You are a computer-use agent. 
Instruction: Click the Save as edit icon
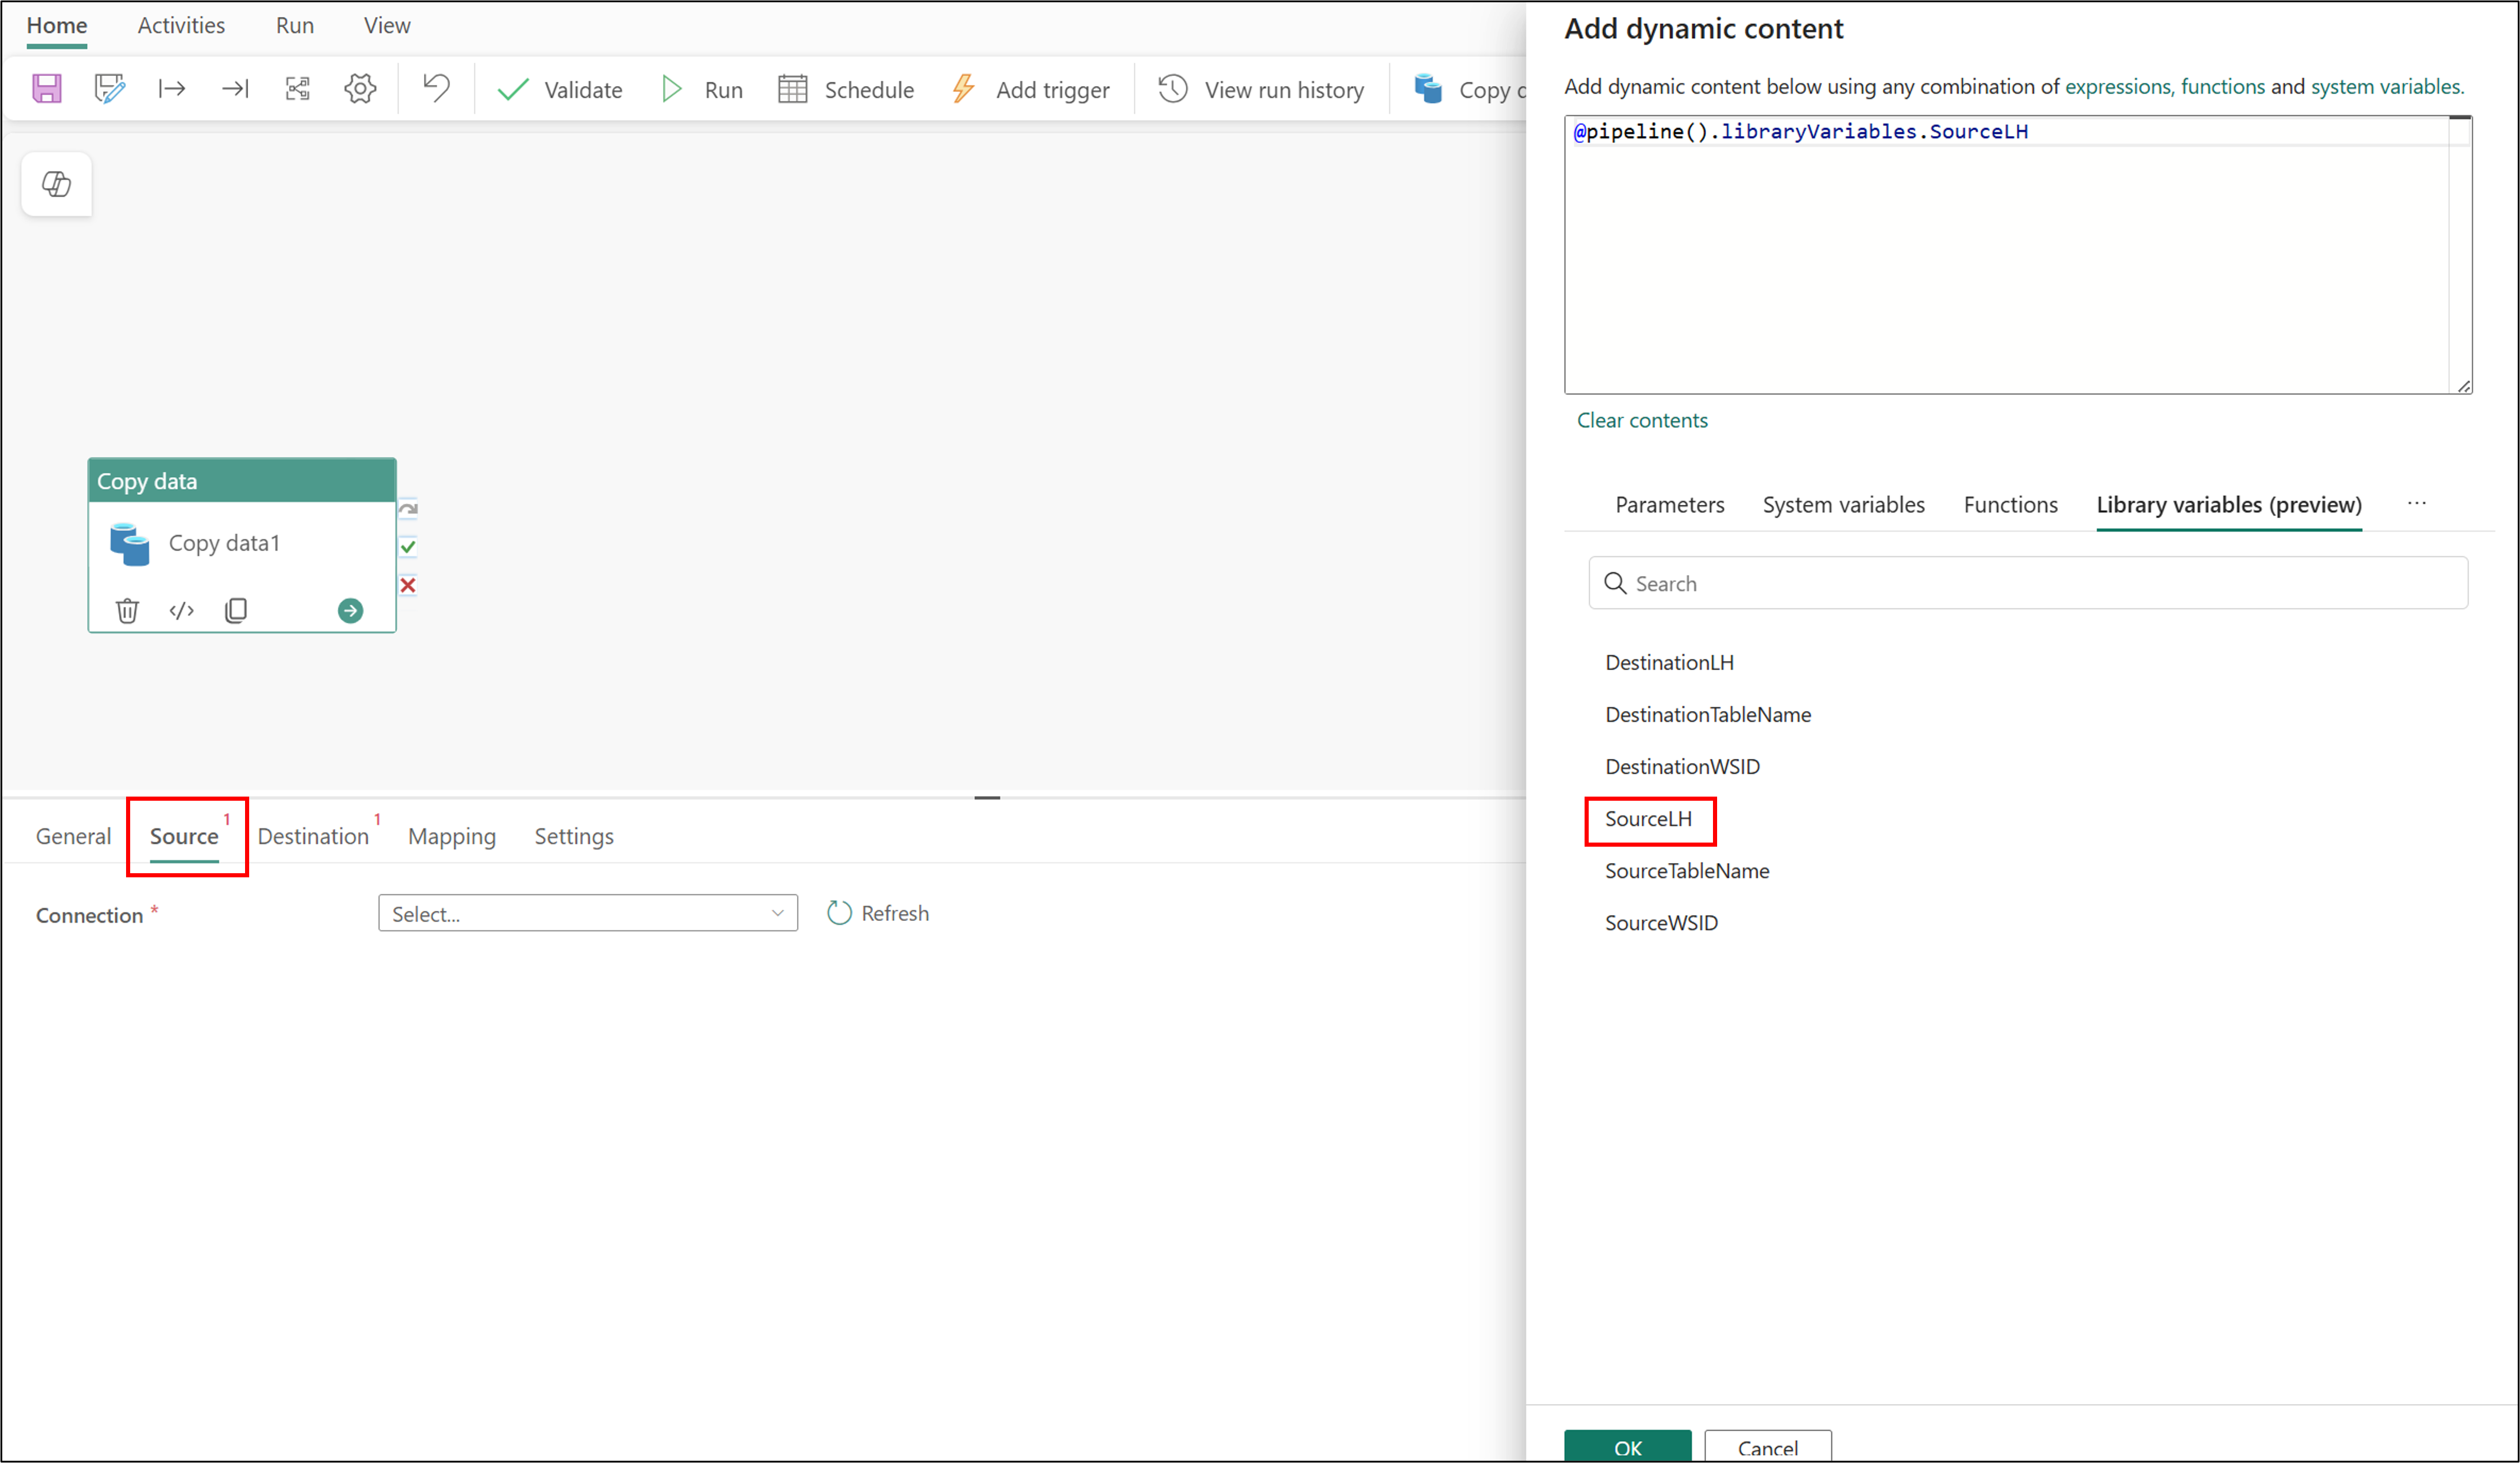coord(109,89)
